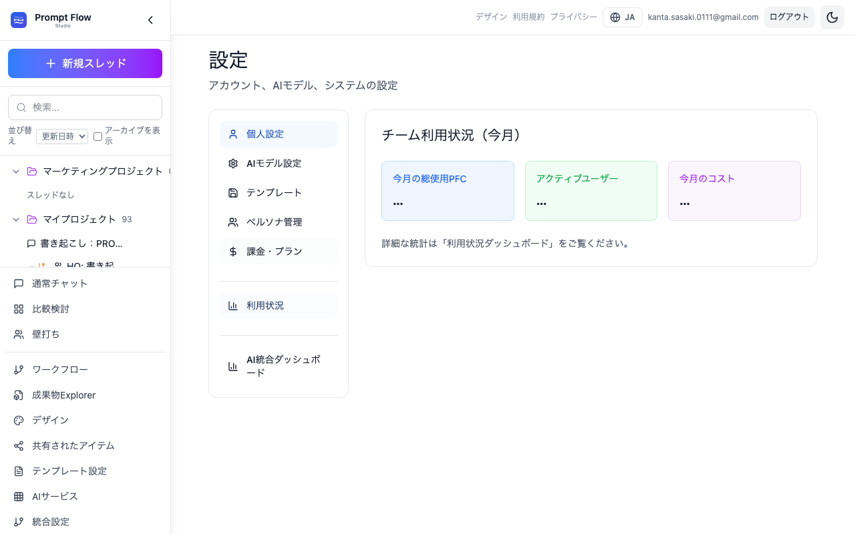Open the 成果物Explorer menu item
Viewport: 855px width, 534px height.
point(85,395)
